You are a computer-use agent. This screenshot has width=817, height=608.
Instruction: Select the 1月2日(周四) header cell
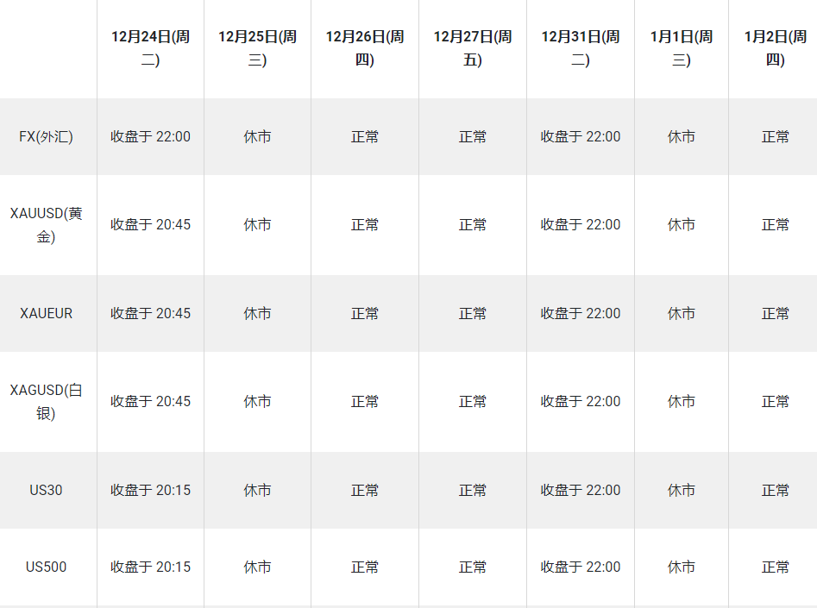click(x=773, y=48)
